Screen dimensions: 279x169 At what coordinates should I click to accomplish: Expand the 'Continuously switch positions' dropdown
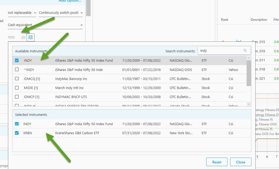[61, 13]
